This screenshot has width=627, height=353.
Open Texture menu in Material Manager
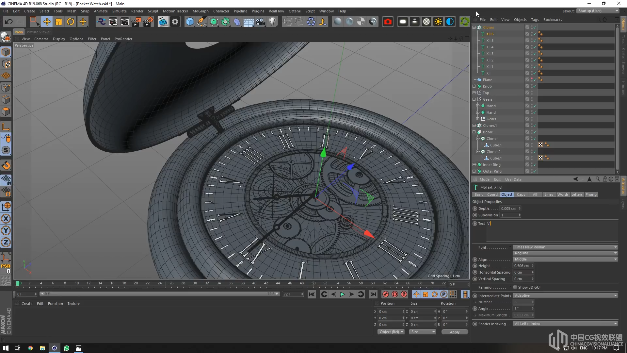coord(73,304)
